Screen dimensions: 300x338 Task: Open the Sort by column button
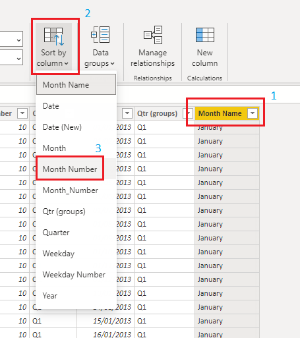tap(53, 47)
